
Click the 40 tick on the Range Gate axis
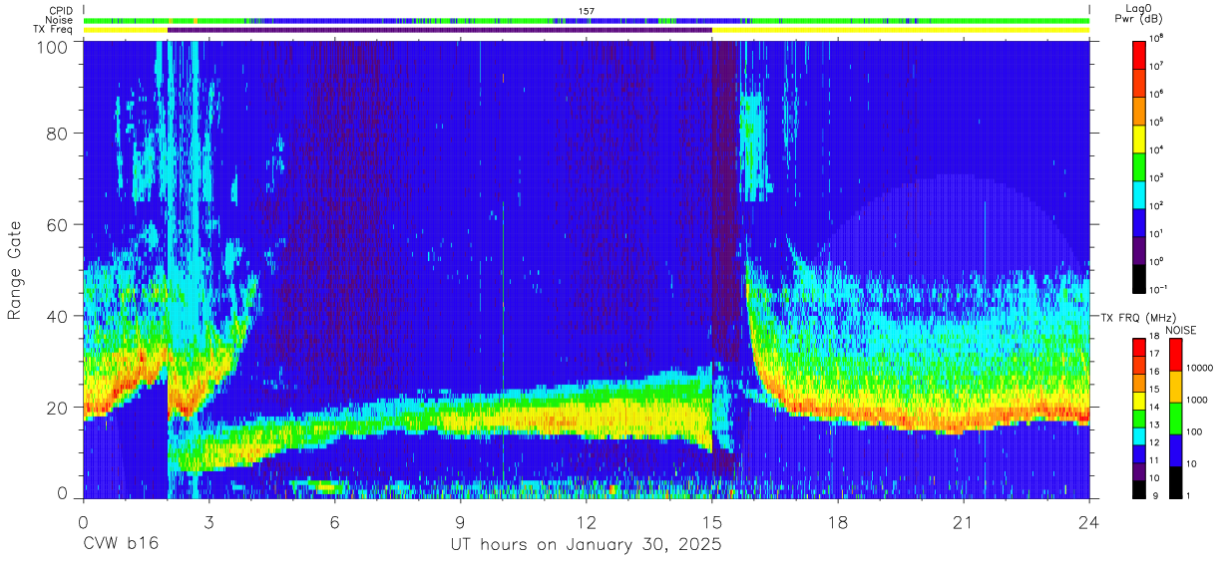[x=58, y=316]
